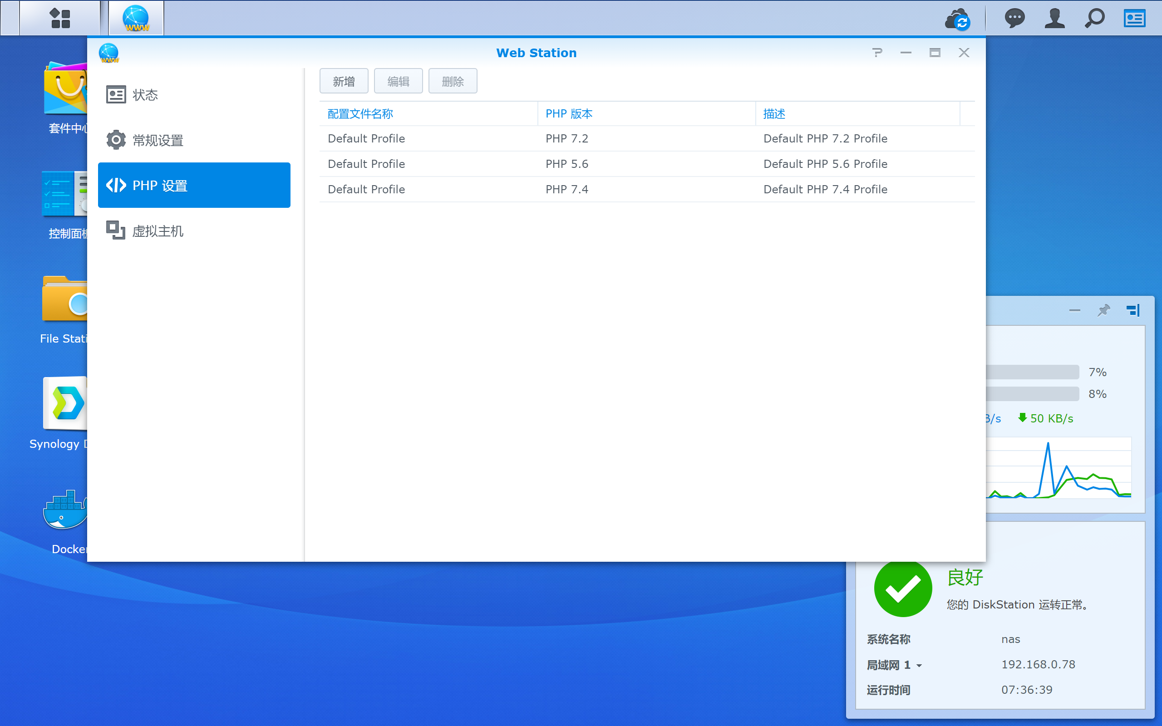Sort by 描述 column header

[857, 114]
